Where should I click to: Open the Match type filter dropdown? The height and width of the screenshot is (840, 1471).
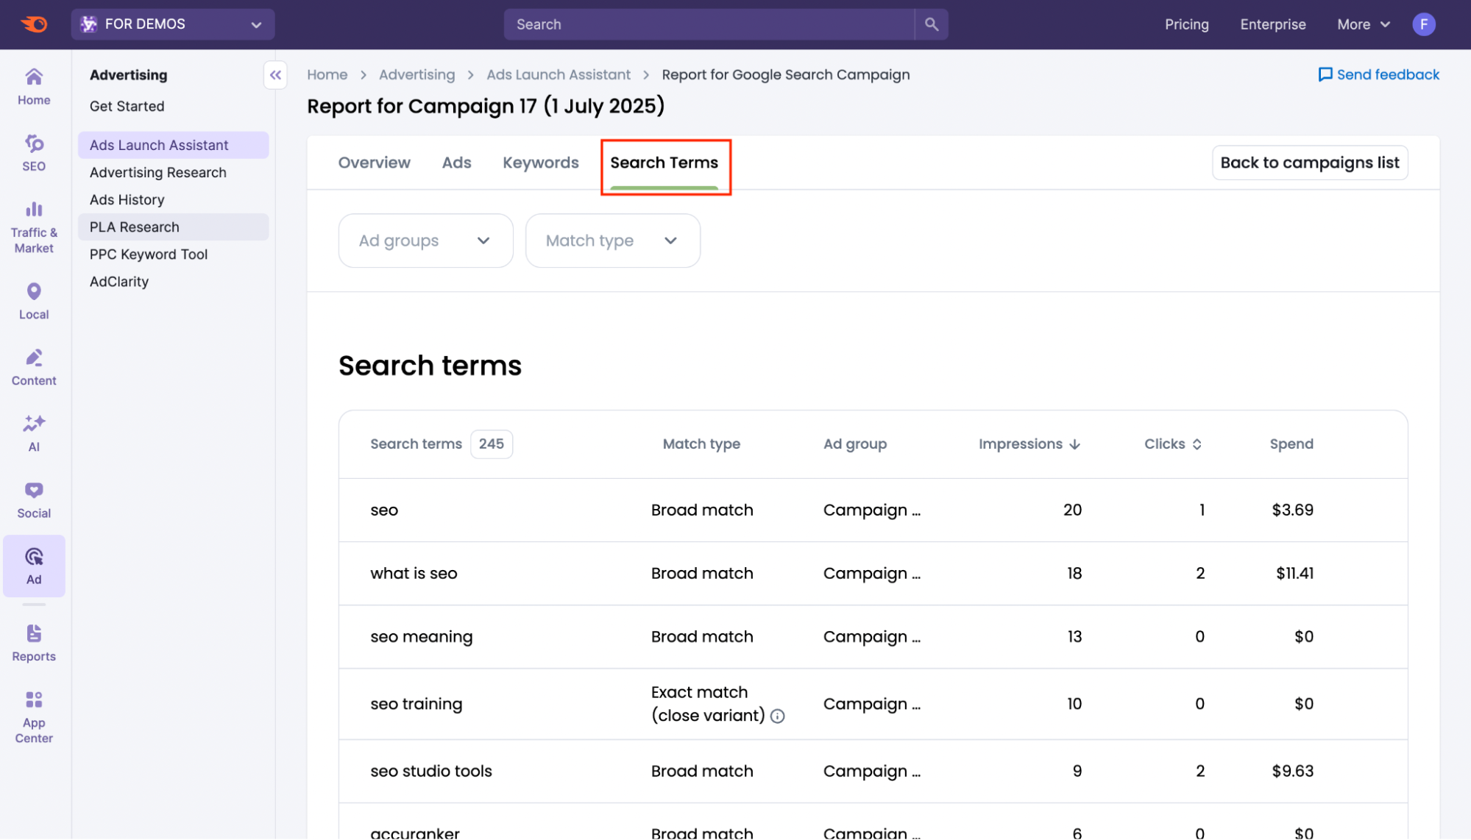tap(612, 241)
